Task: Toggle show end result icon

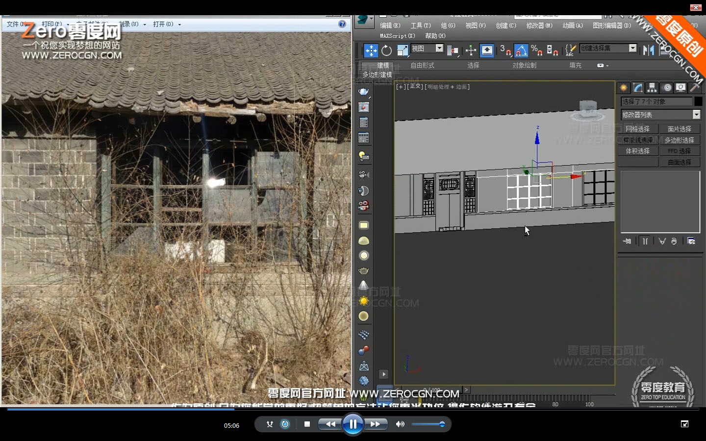Action: (645, 241)
